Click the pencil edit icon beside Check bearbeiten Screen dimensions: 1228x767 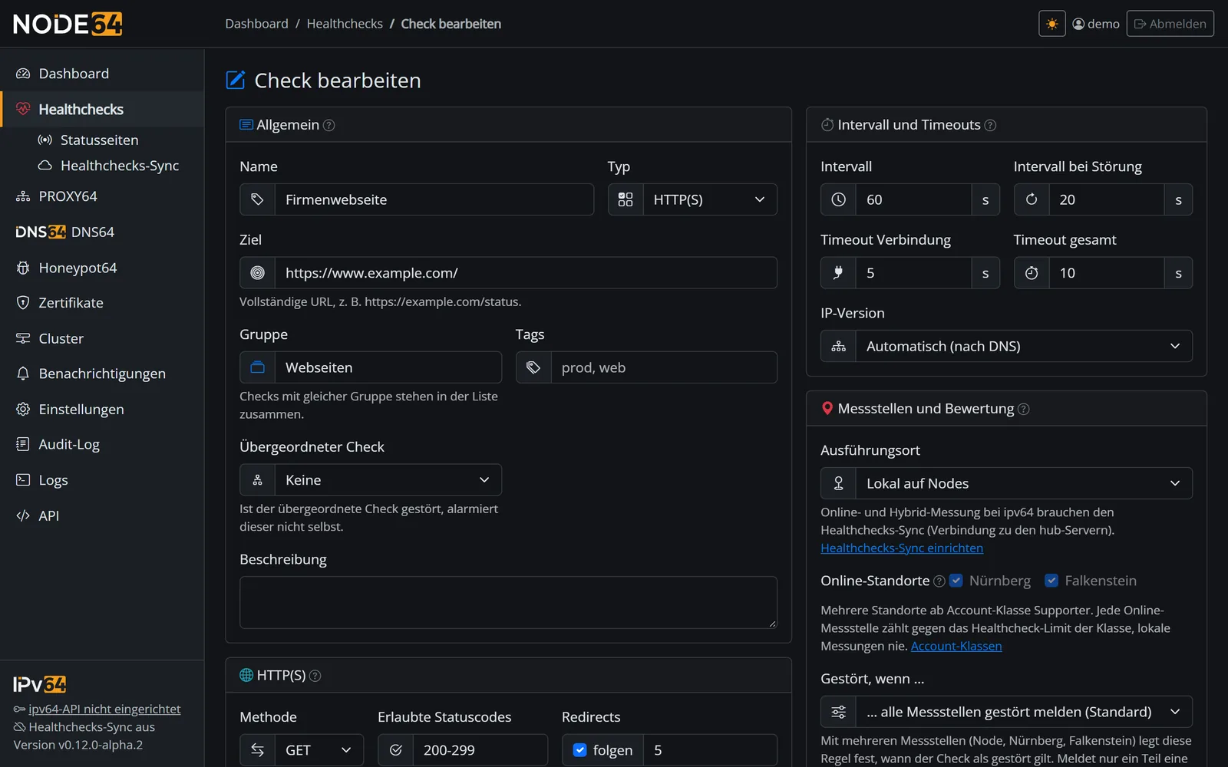[236, 80]
